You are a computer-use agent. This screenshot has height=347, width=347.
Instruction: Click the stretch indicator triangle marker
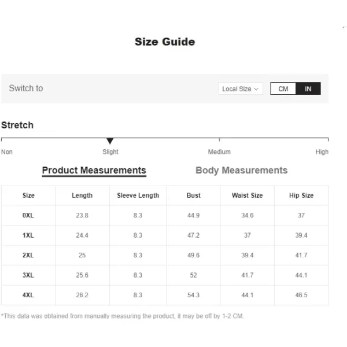[110, 141]
